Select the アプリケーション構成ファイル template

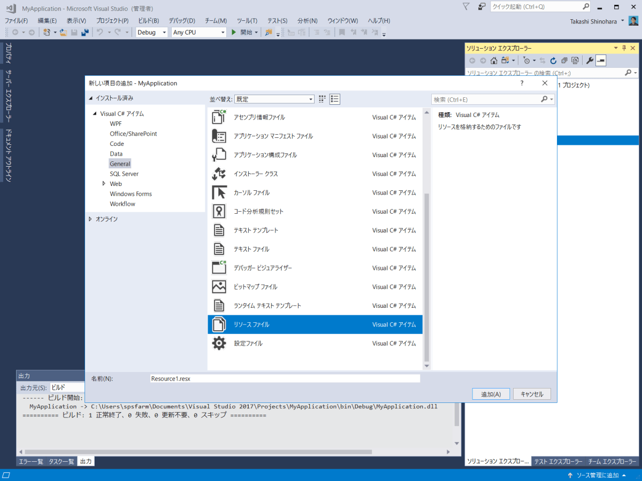315,155
